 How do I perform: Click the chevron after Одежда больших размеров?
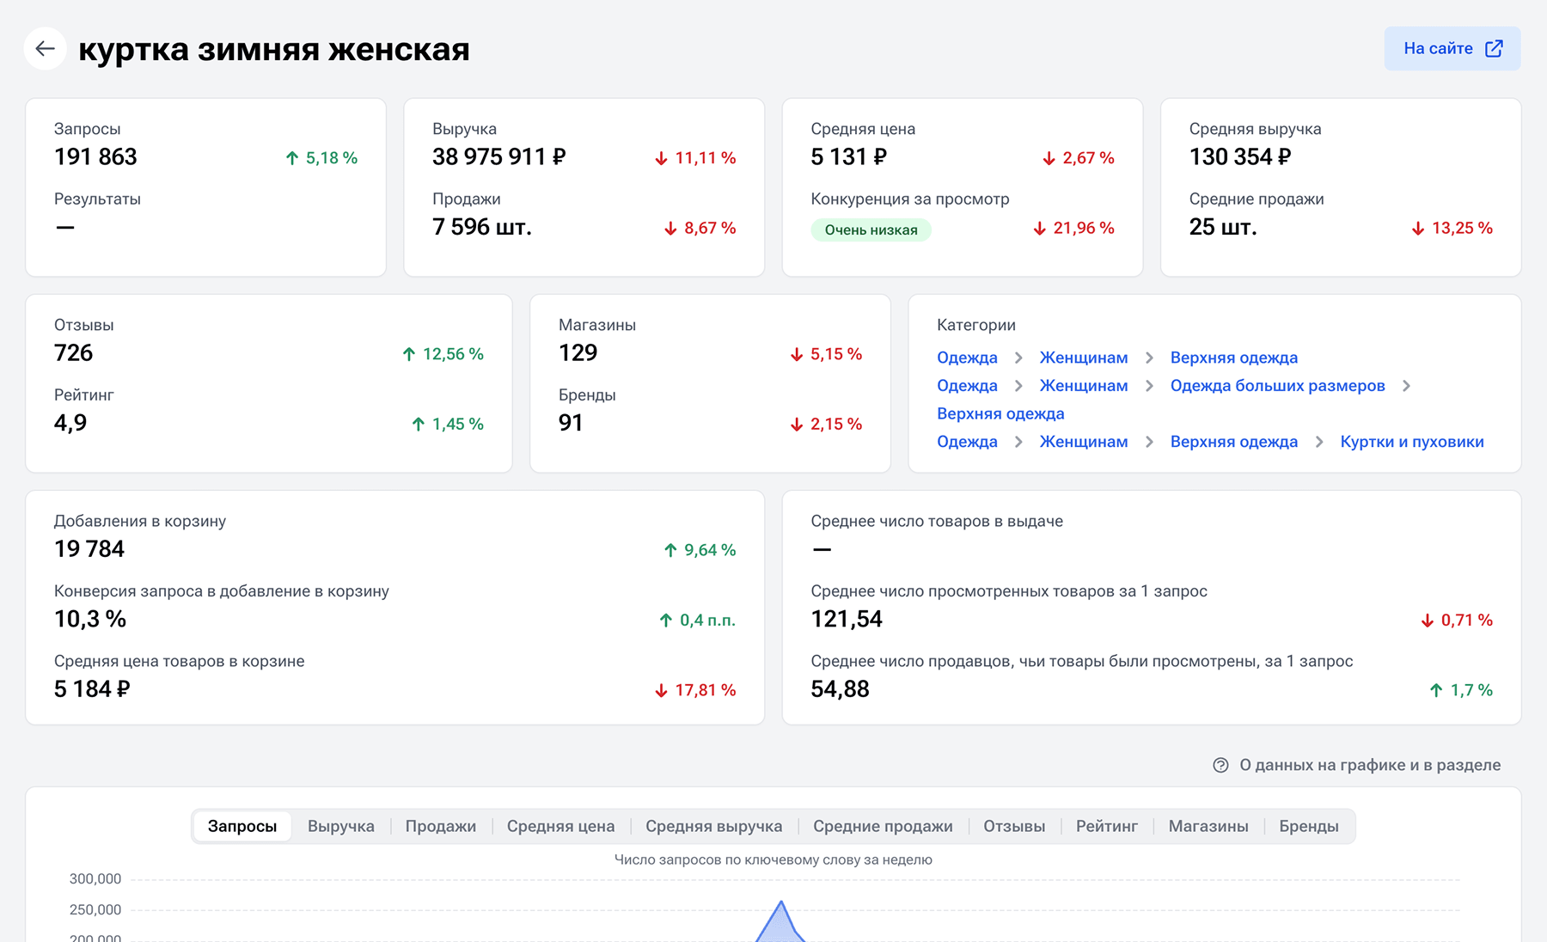coord(1406,386)
